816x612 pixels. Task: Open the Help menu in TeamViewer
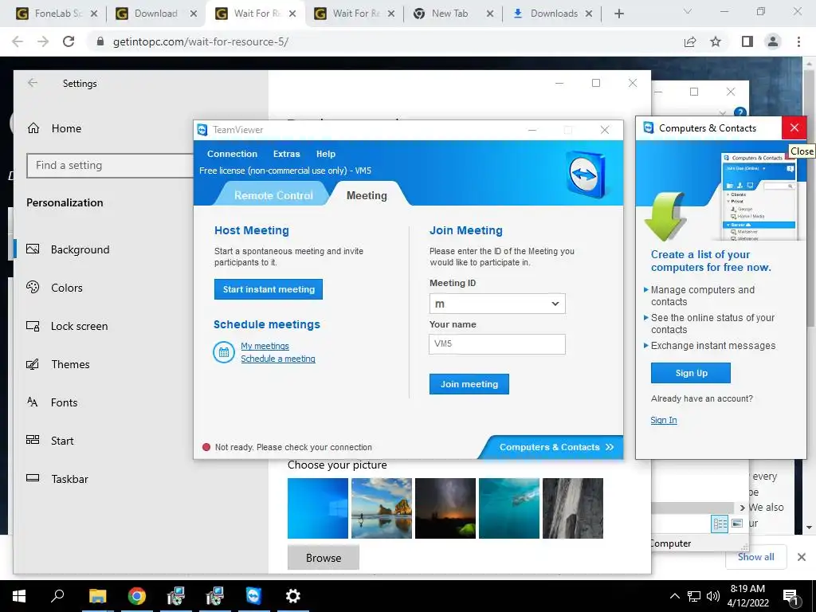(326, 154)
